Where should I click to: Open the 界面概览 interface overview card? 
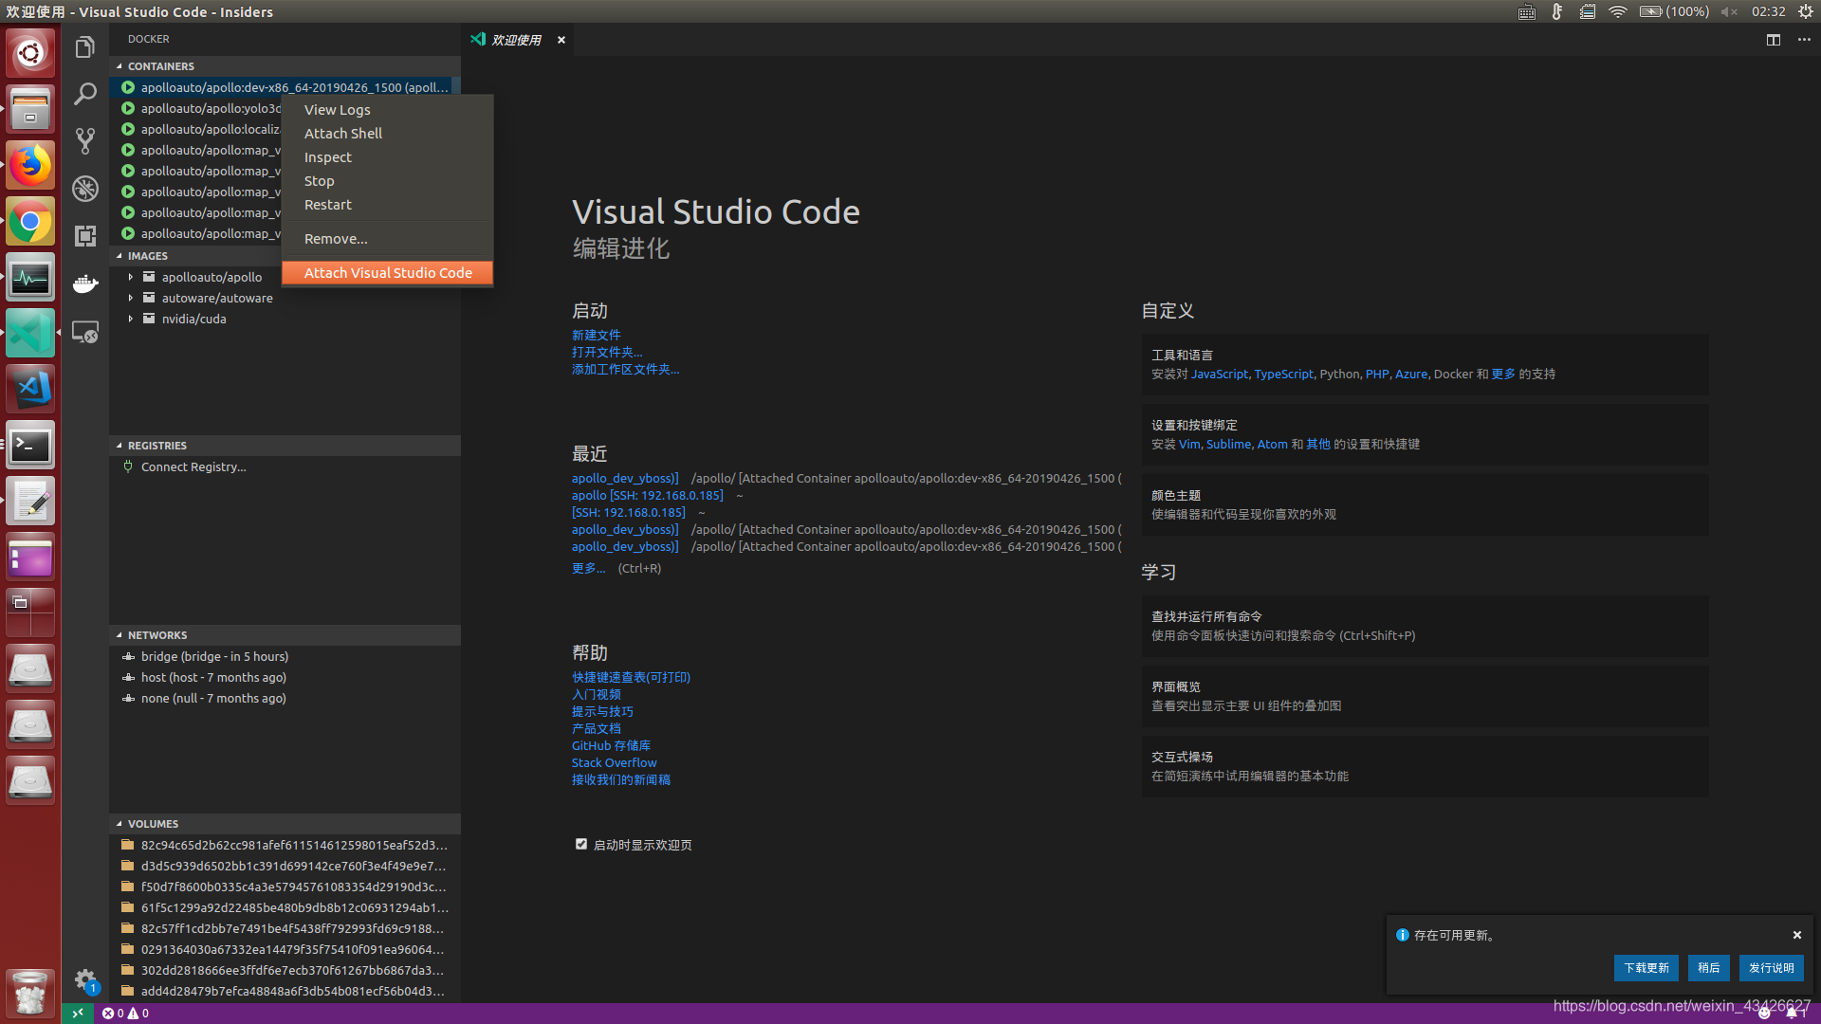tap(1425, 696)
